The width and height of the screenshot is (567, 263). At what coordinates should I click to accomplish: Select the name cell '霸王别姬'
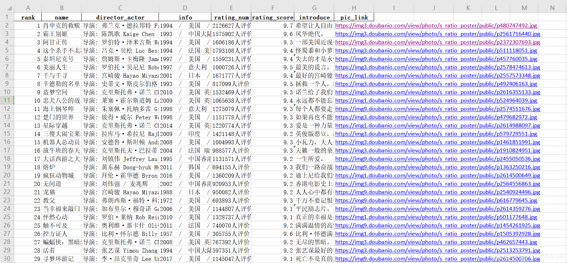coord(61,34)
